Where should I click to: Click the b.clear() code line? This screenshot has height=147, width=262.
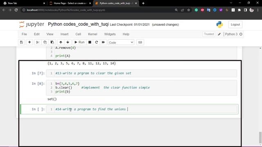pos(64,87)
